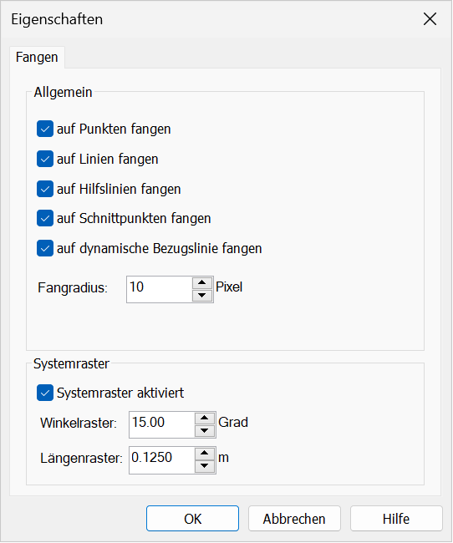Click the Abbrechen button

294,519
